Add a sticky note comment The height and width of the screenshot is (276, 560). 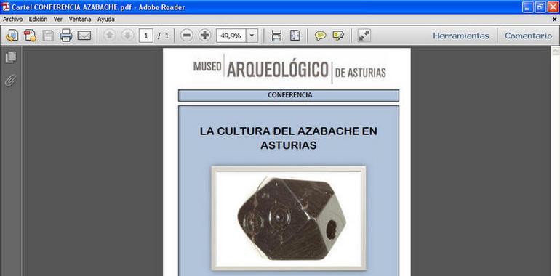pos(320,36)
